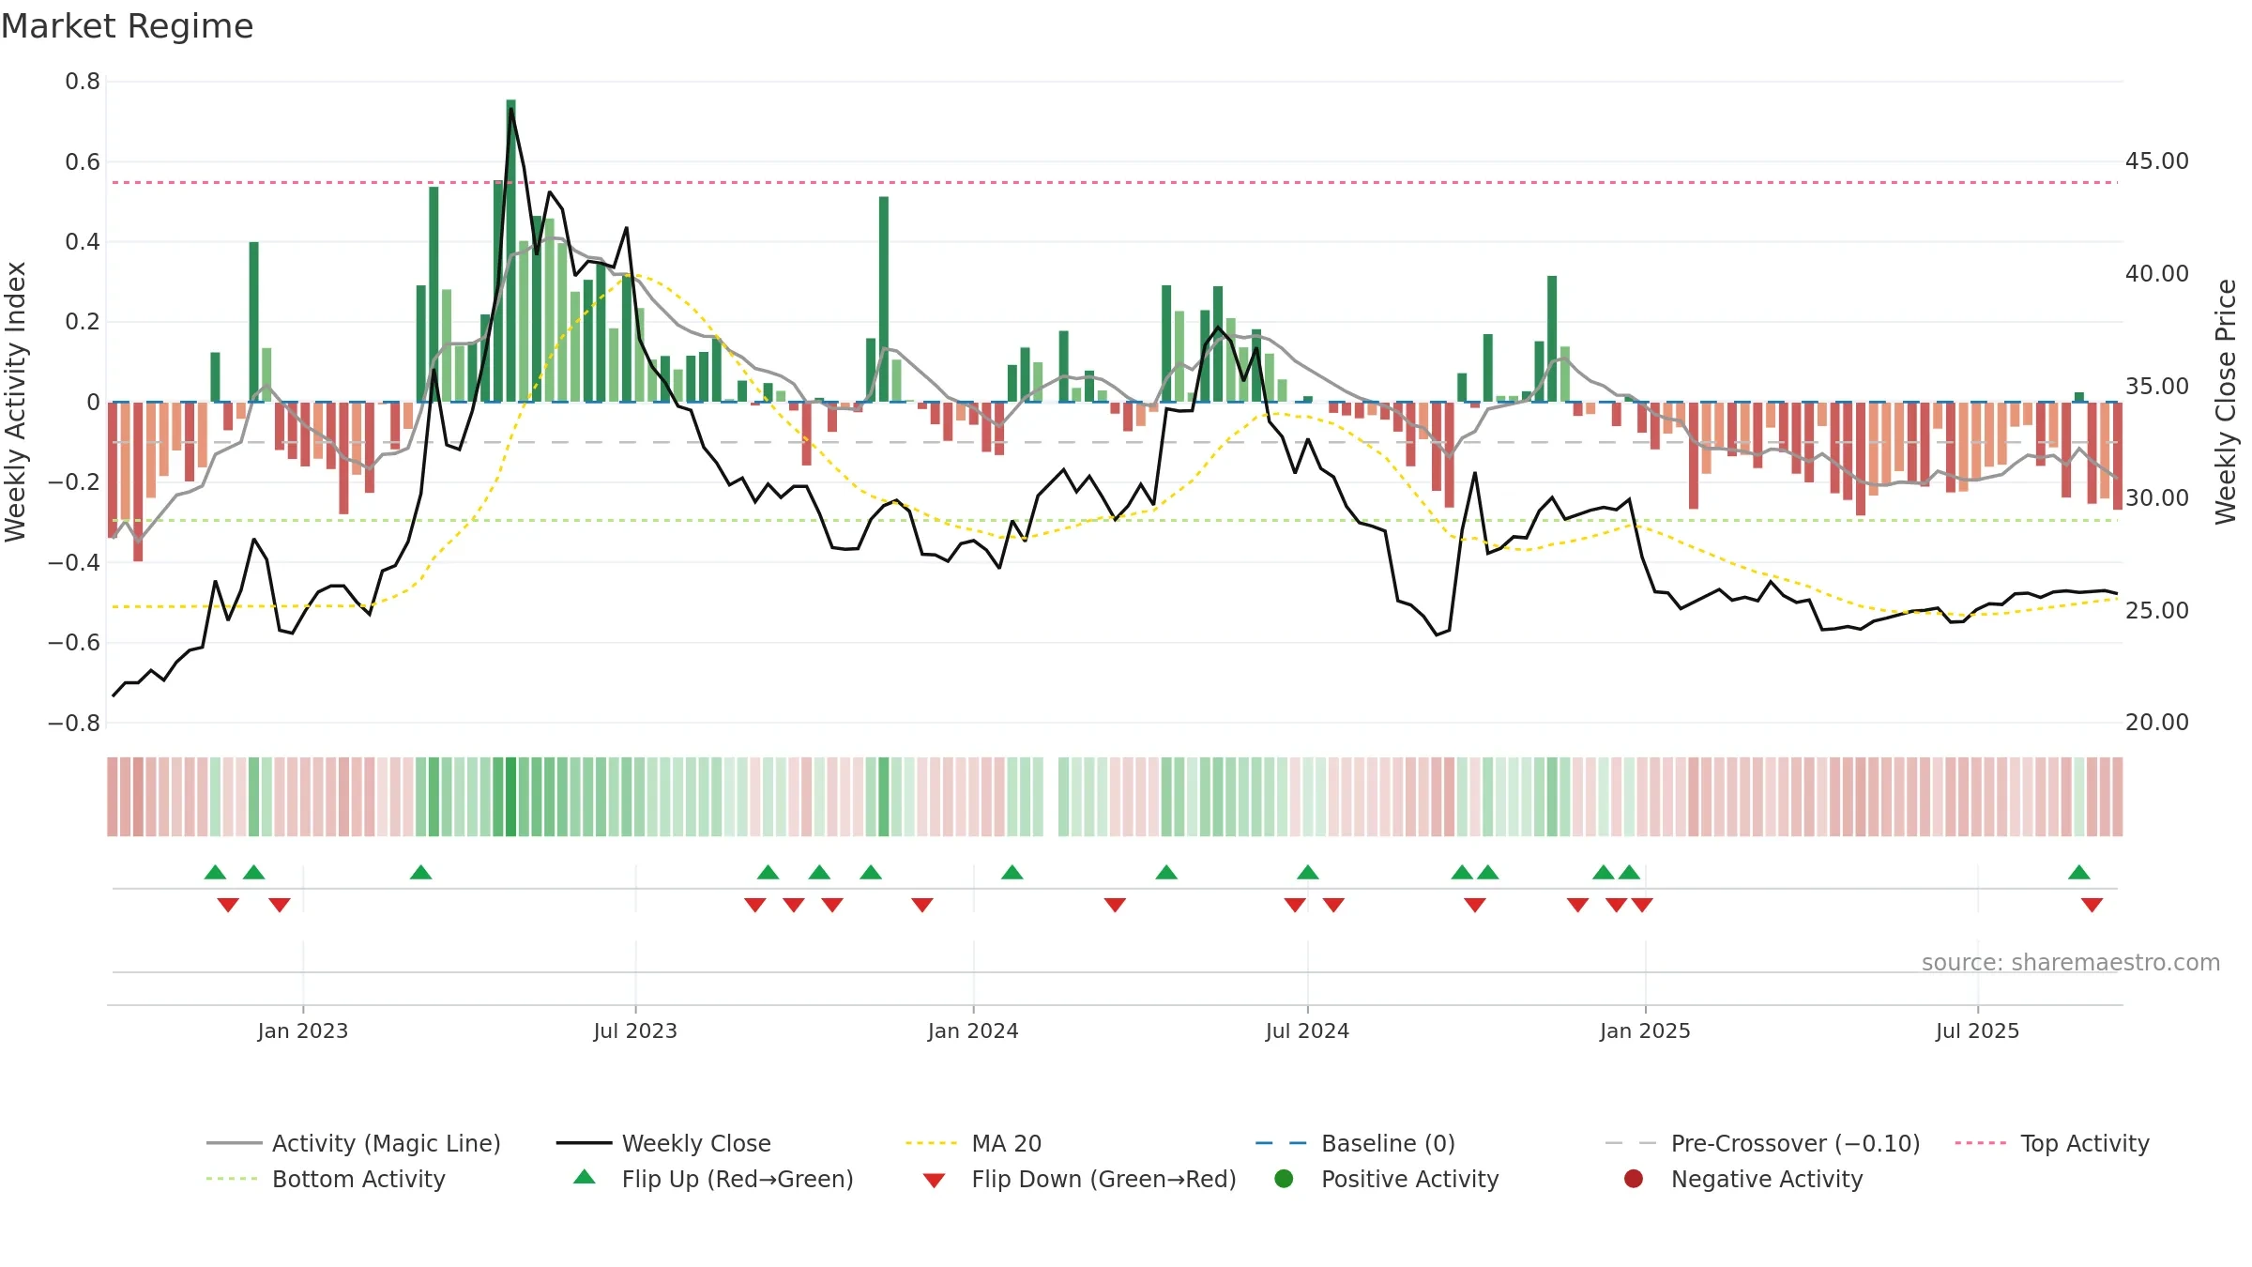Image resolution: width=2252 pixels, height=1267 pixels.
Task: Click the 35.00 price axis value
Action: [x=2156, y=387]
